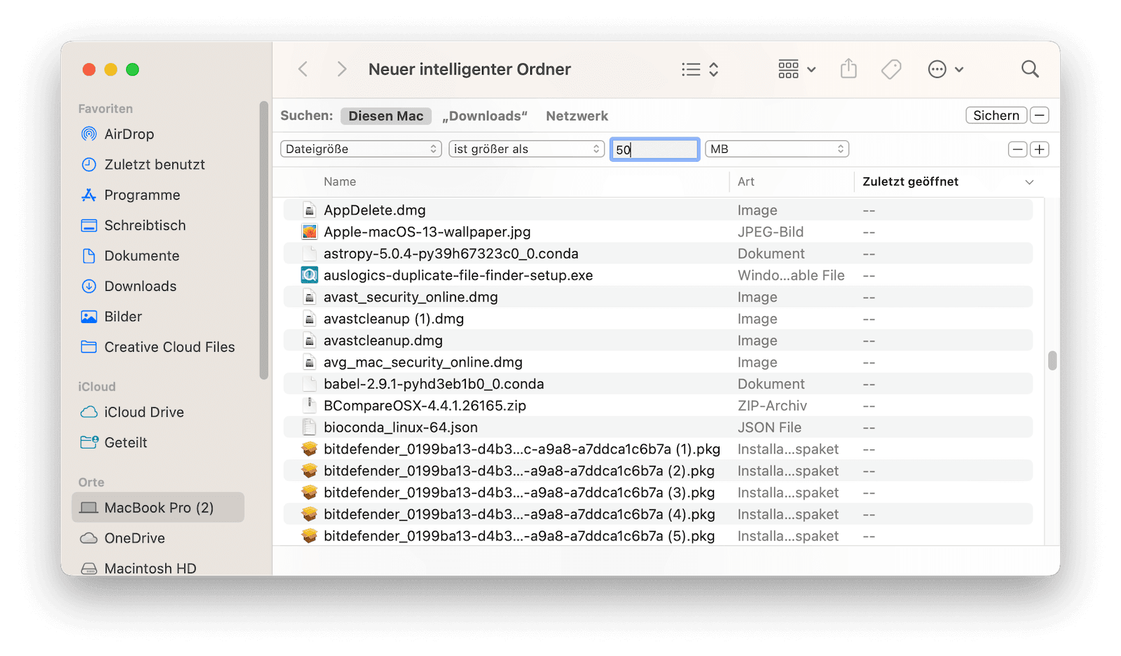
Task: Select OneDrive under Orte
Action: (x=133, y=538)
